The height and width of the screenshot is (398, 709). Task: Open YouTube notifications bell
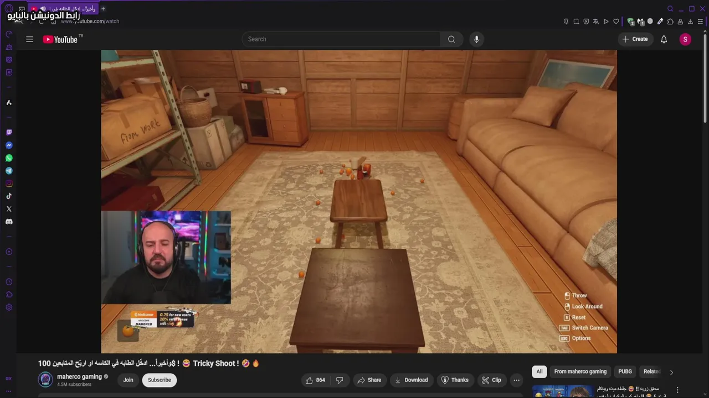664,39
